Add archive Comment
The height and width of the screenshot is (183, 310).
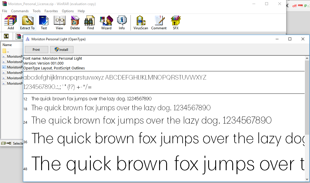[x=159, y=23]
